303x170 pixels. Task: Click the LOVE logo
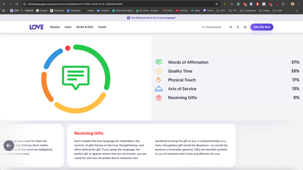pos(37,27)
